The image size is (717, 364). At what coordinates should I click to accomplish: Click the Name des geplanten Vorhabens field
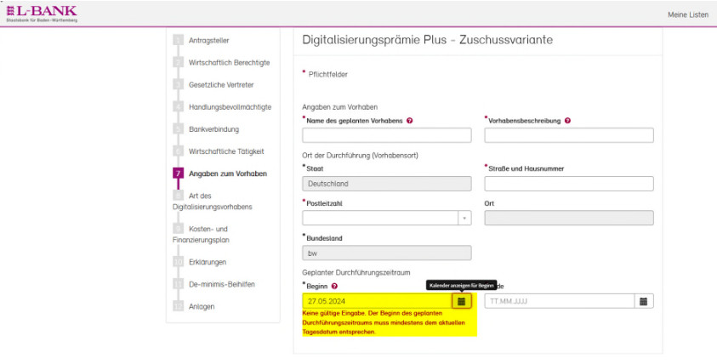point(387,135)
